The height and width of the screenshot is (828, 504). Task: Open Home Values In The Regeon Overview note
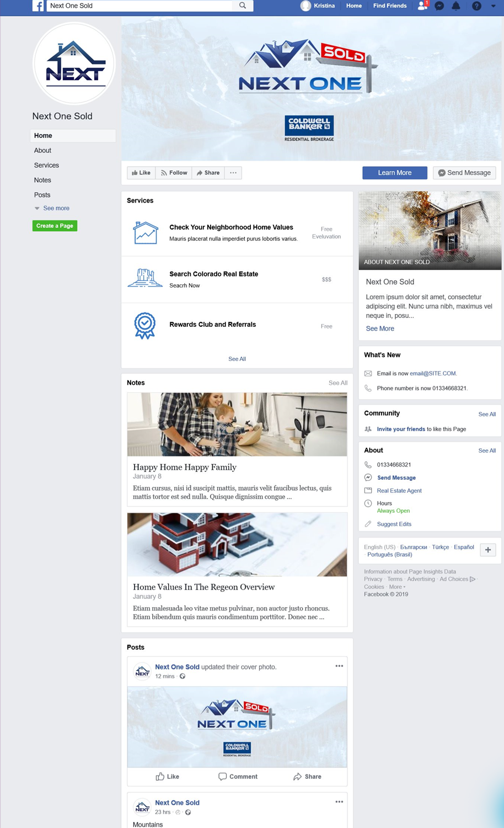click(x=203, y=587)
